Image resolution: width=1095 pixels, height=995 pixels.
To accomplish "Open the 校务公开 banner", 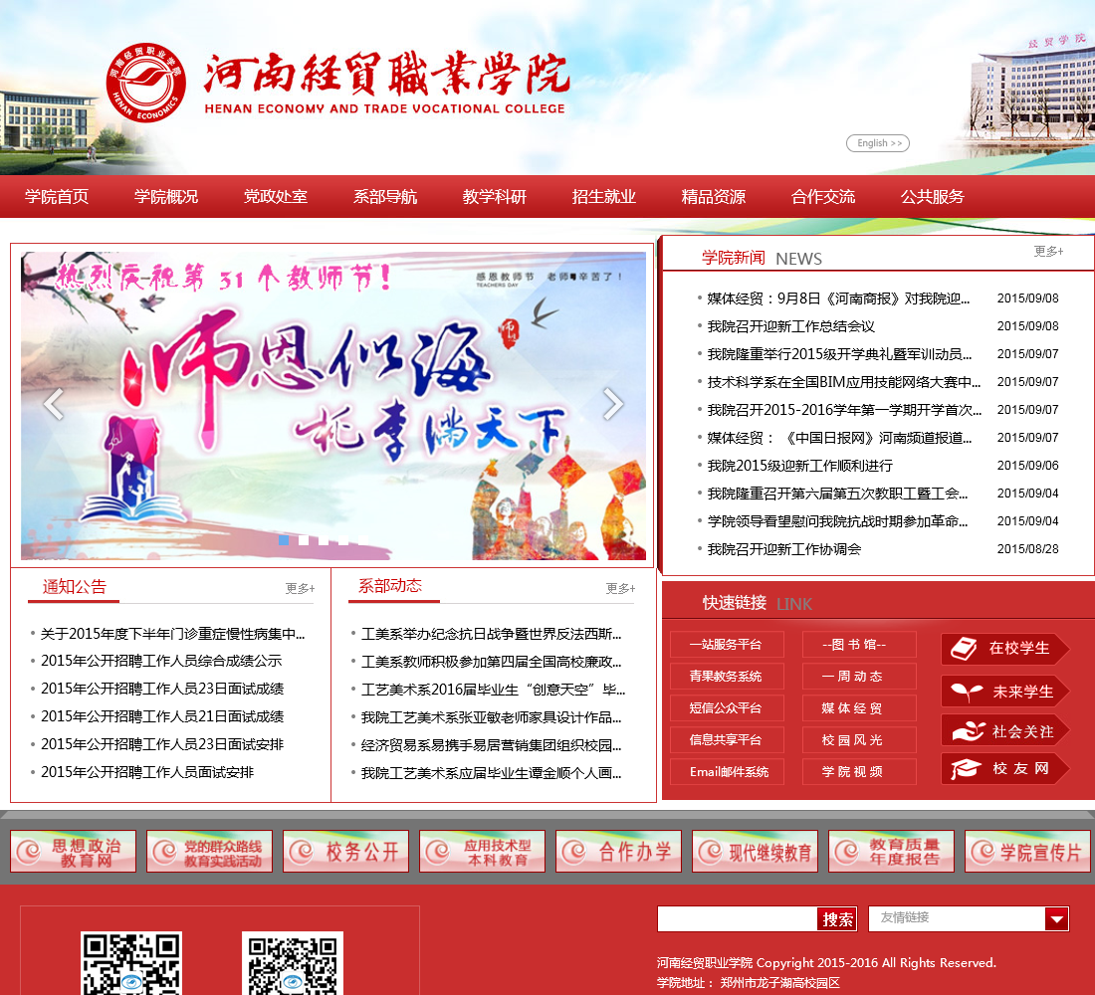I will click(345, 851).
